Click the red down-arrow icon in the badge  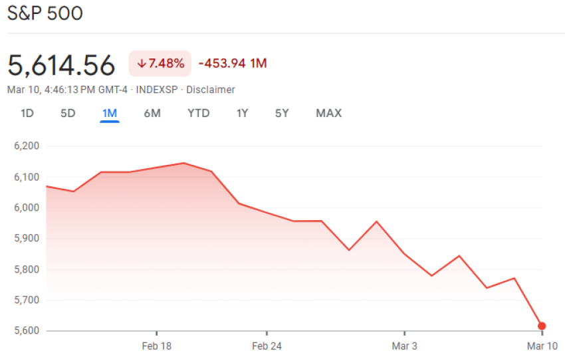coord(141,64)
